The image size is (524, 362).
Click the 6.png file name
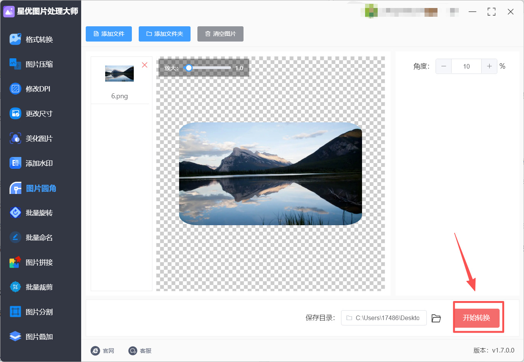coord(120,96)
